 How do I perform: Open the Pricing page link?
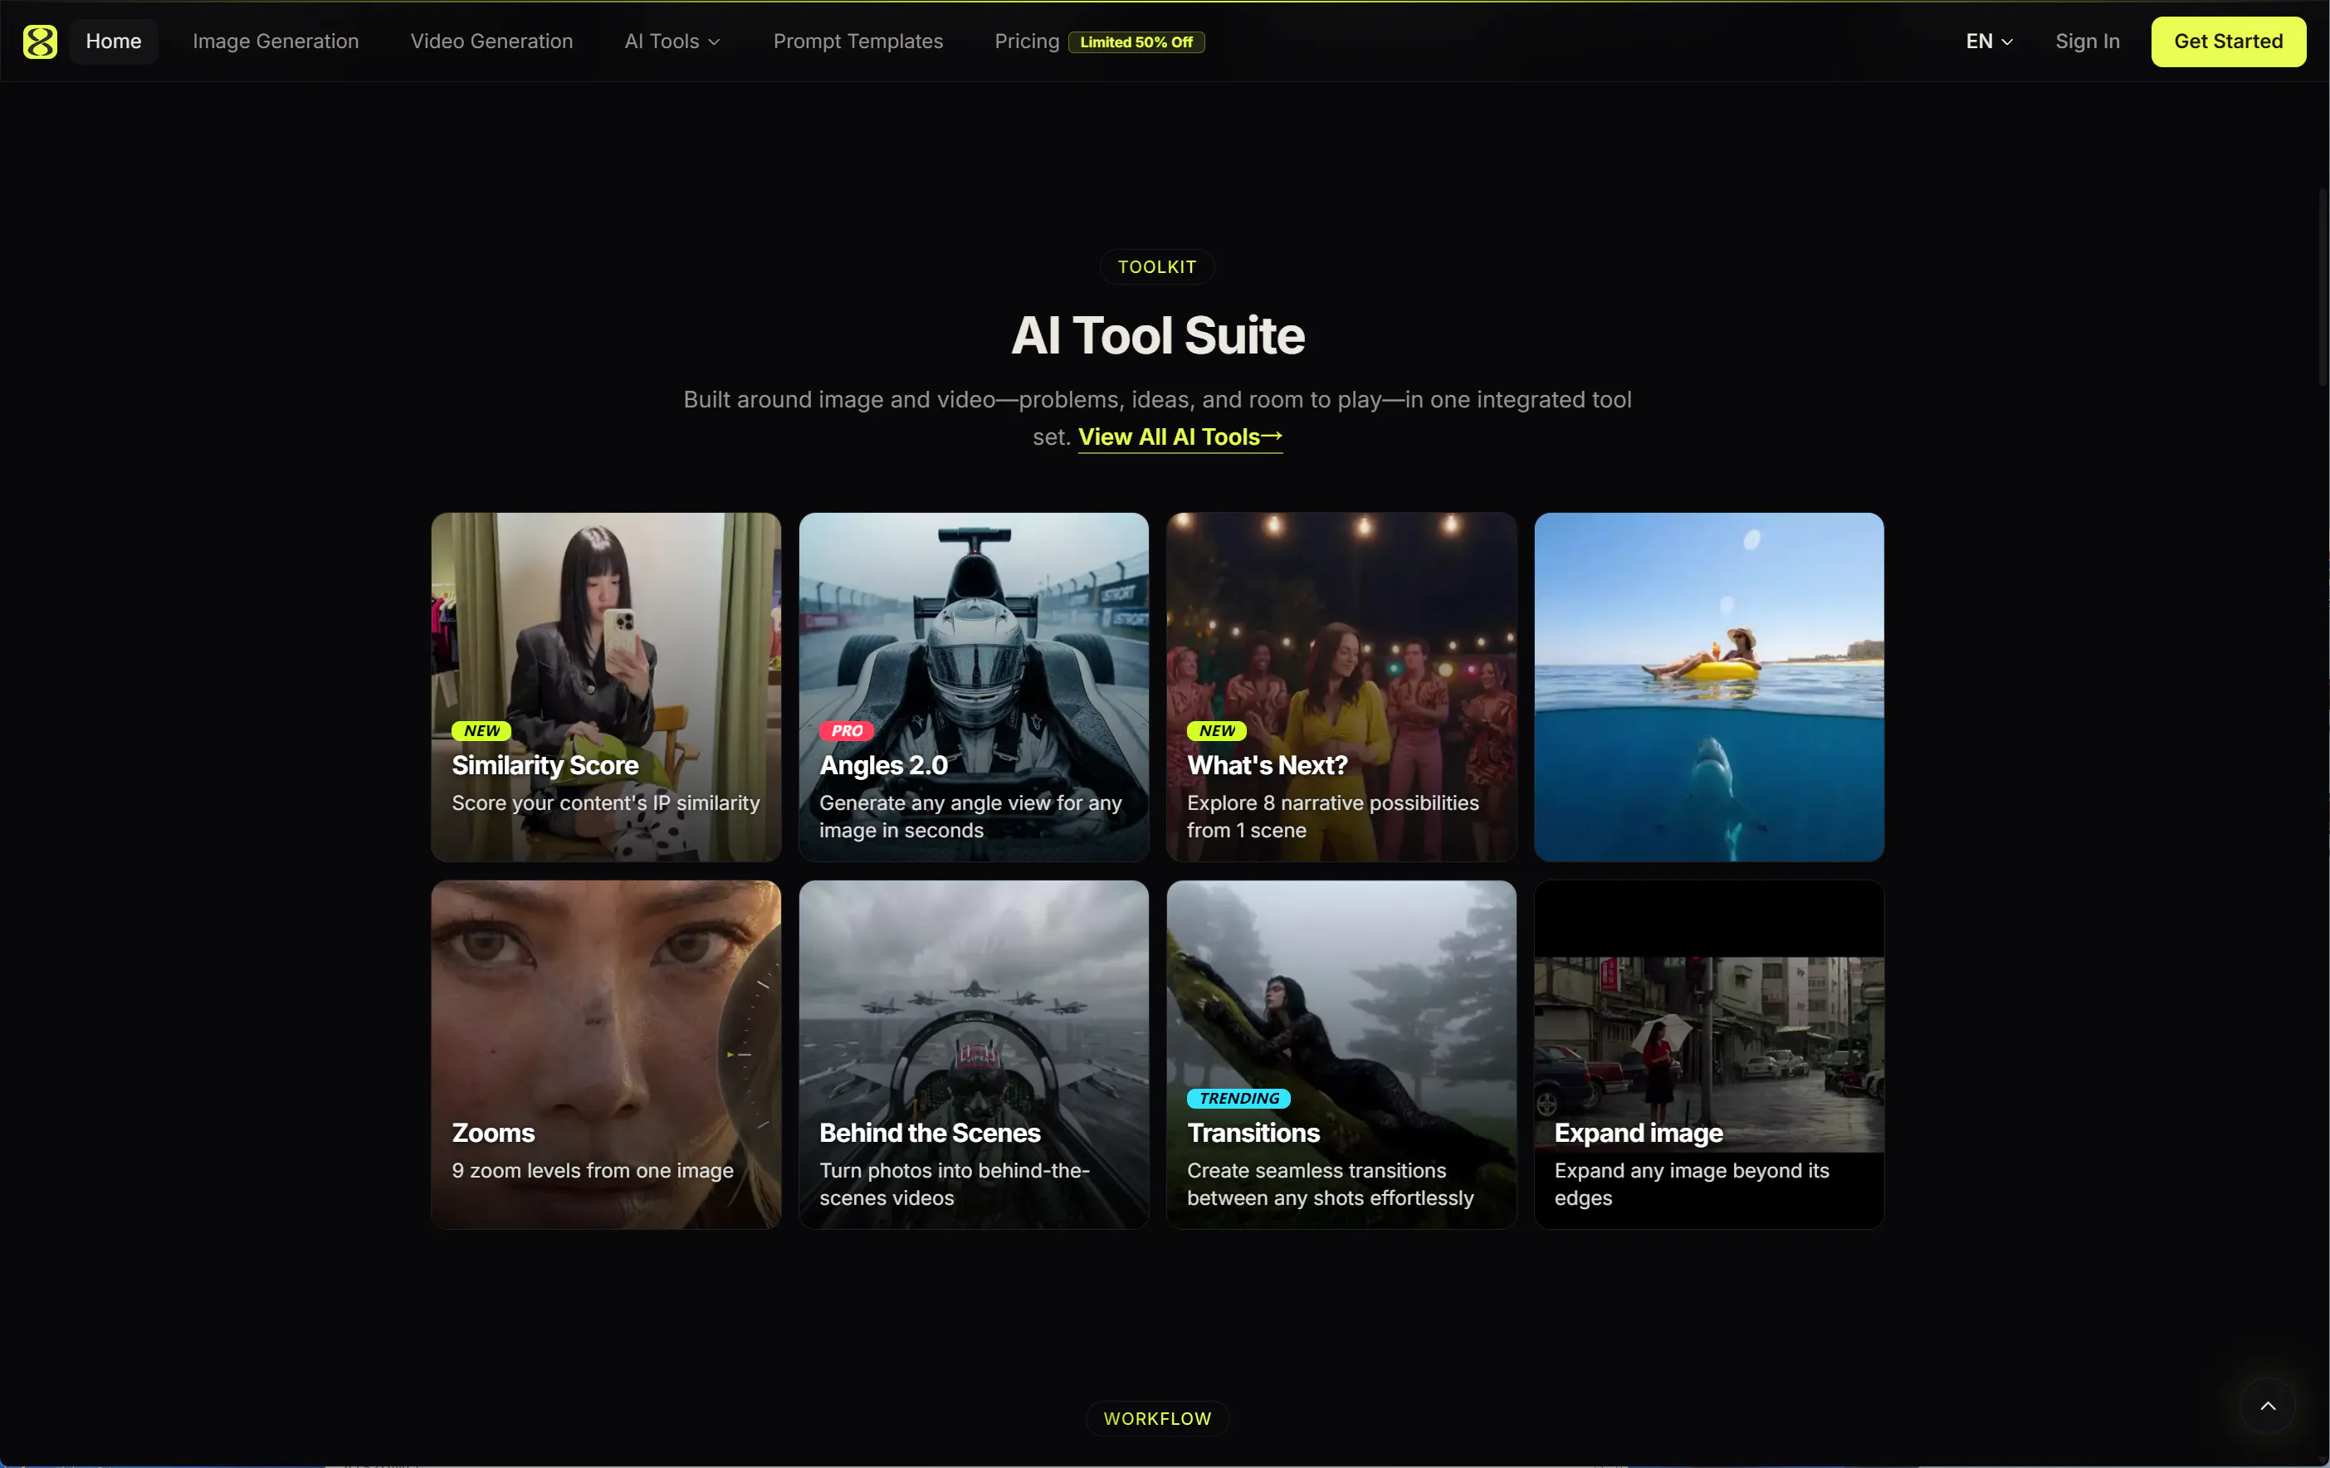[x=1027, y=41]
